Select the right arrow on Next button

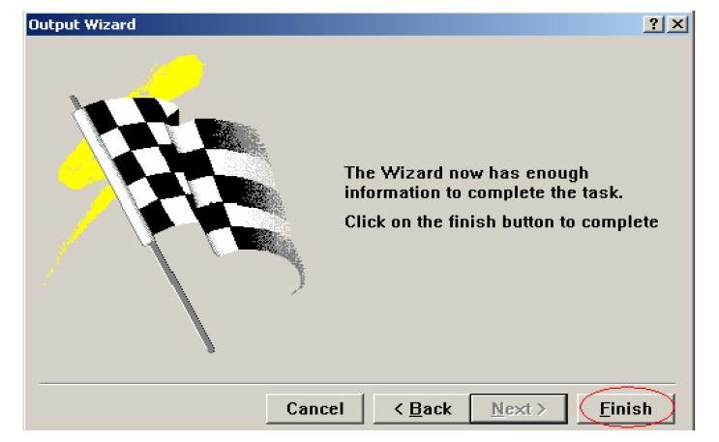542,408
